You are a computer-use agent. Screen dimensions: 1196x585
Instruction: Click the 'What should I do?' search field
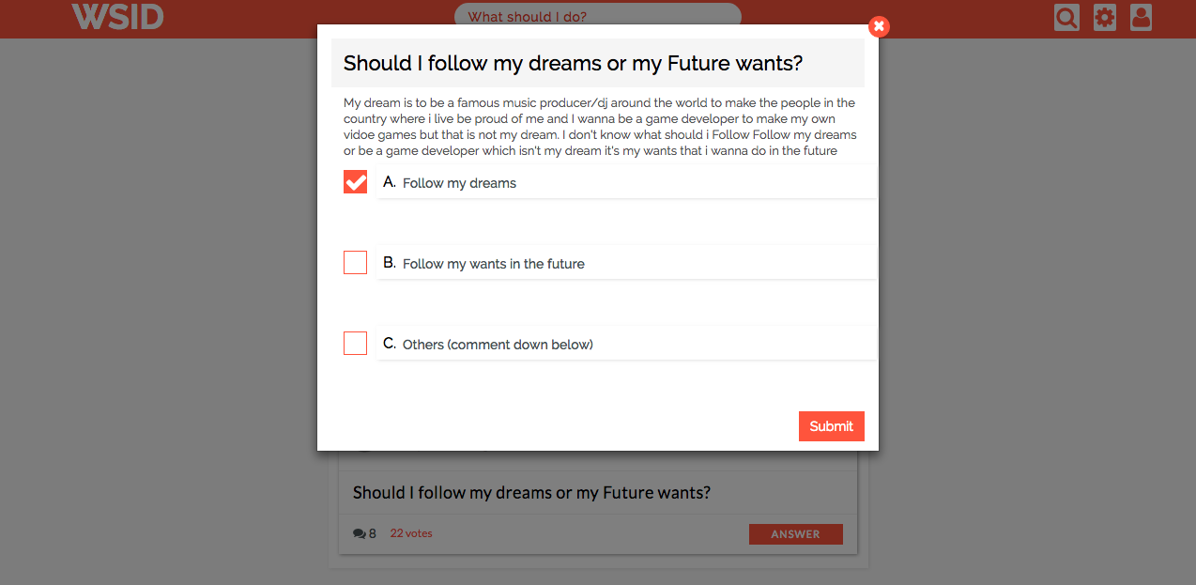pos(598,16)
